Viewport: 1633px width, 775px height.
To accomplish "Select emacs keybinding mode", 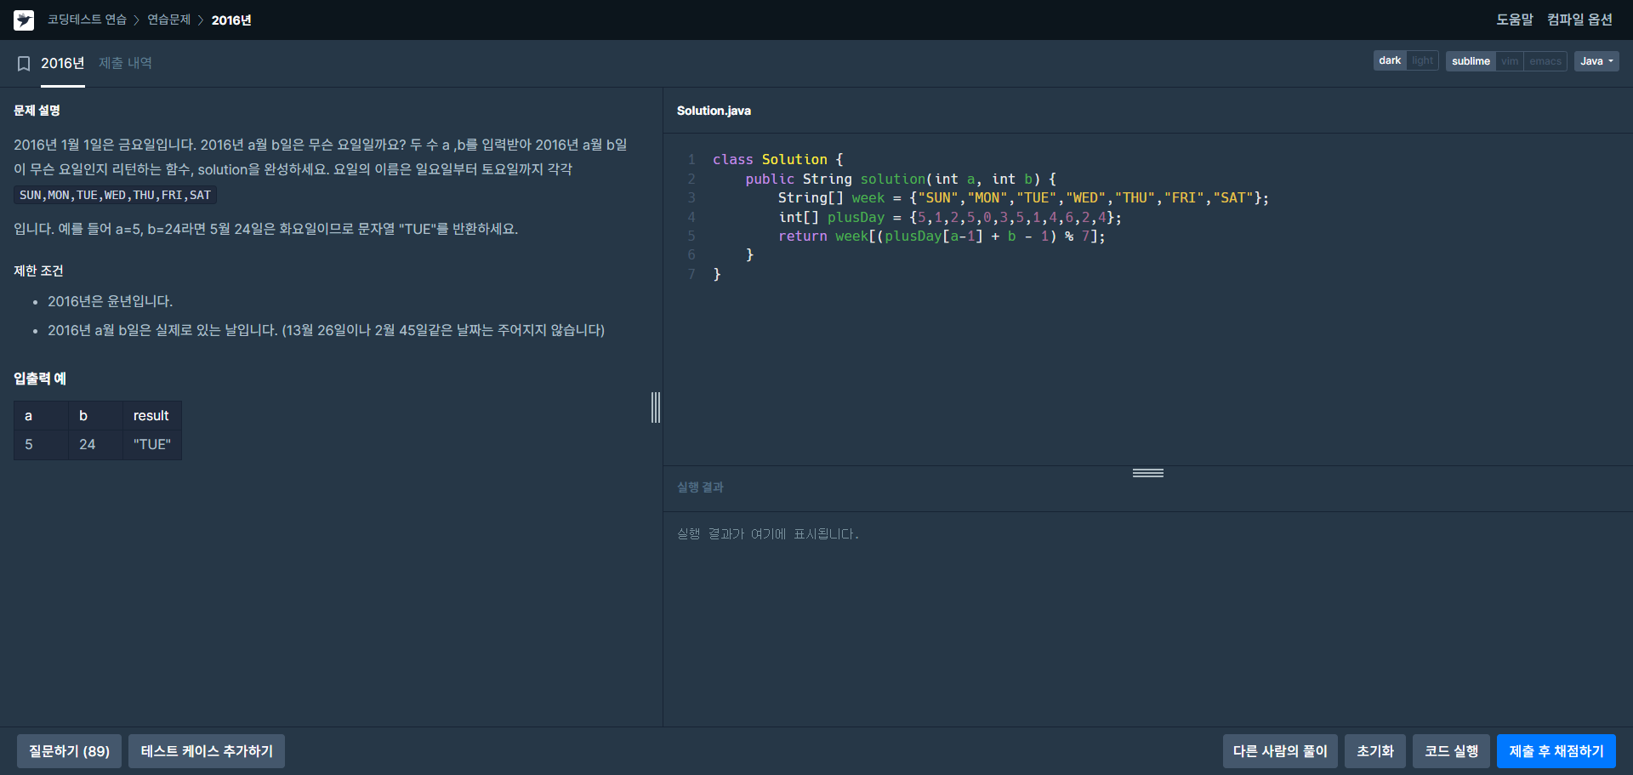I will (1545, 61).
